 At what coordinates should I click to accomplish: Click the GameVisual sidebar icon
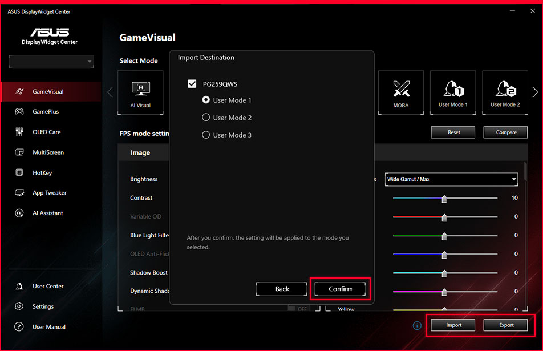point(19,91)
